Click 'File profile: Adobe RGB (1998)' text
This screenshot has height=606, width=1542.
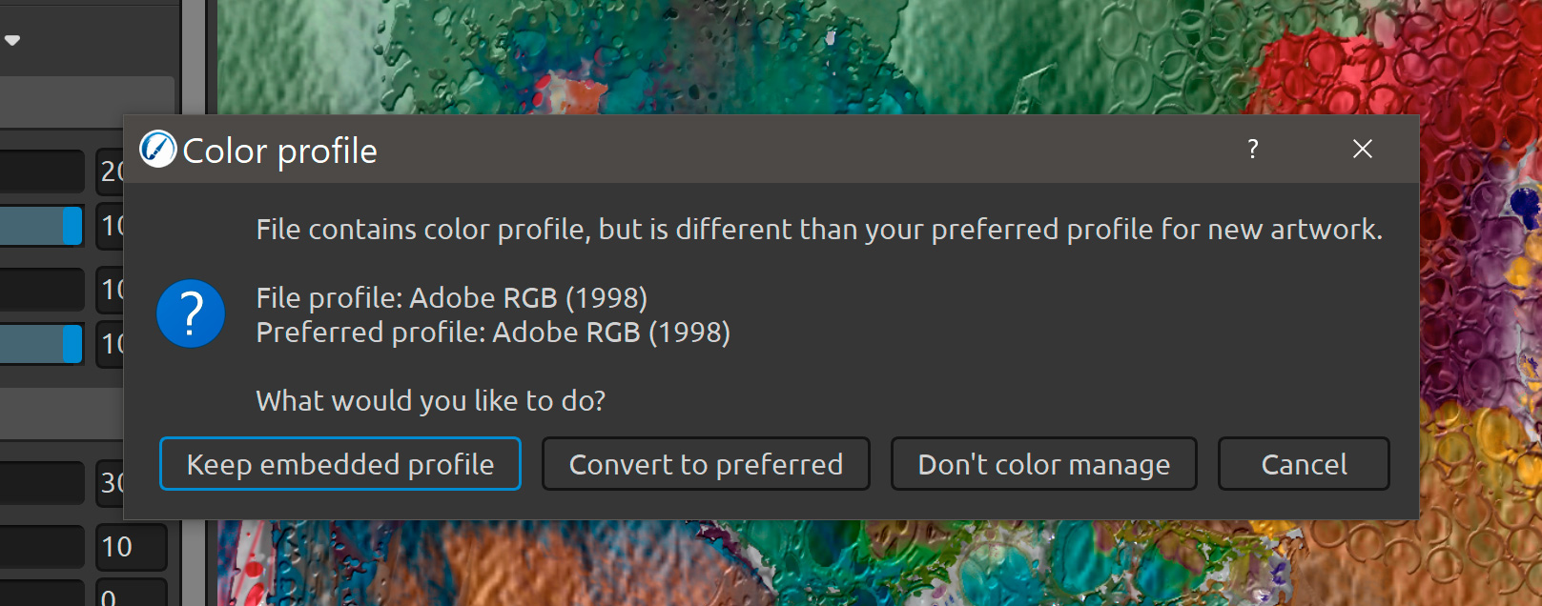point(451,298)
